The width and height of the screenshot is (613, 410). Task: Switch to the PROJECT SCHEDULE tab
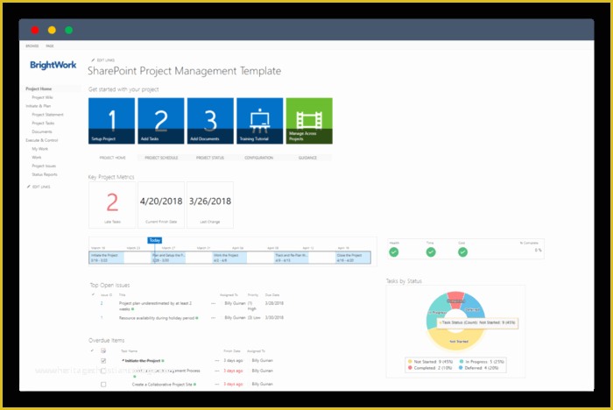pyautogui.click(x=161, y=158)
